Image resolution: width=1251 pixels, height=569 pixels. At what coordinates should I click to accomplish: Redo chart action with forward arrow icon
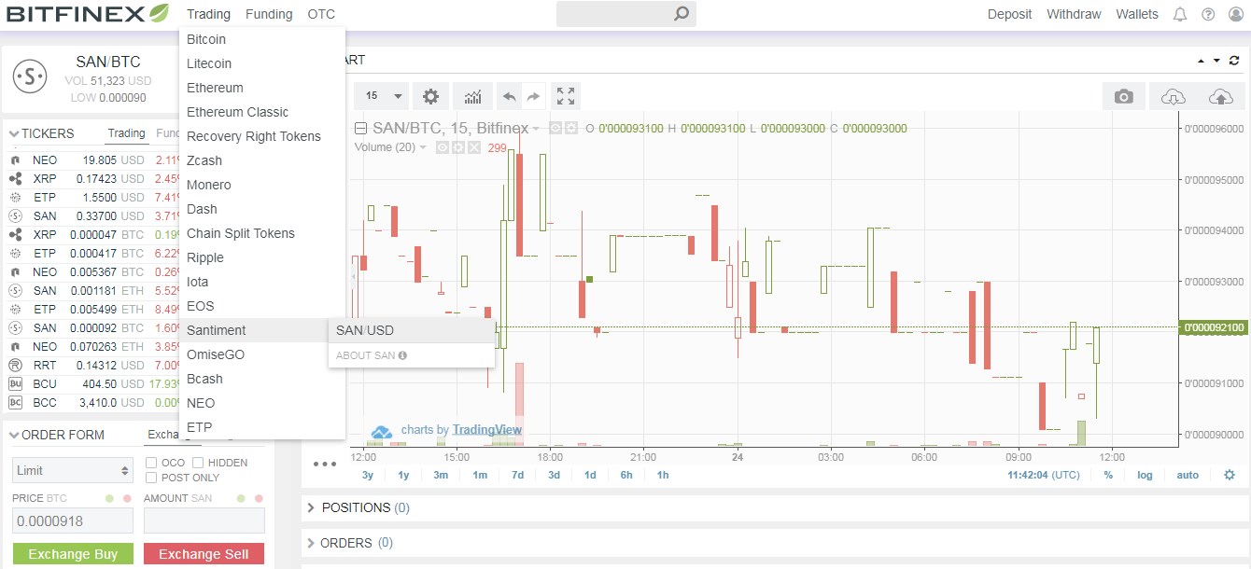[534, 96]
